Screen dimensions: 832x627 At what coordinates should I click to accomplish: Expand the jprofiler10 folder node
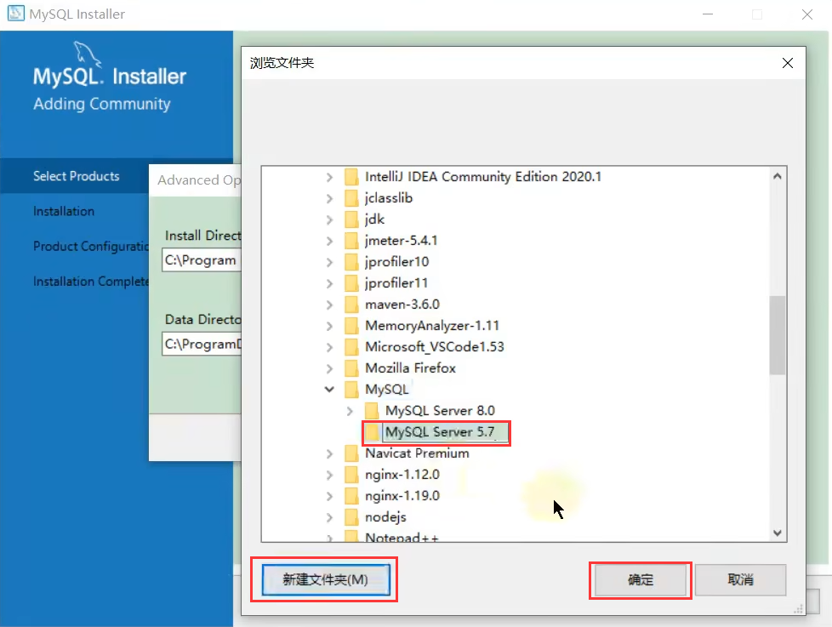(x=329, y=262)
